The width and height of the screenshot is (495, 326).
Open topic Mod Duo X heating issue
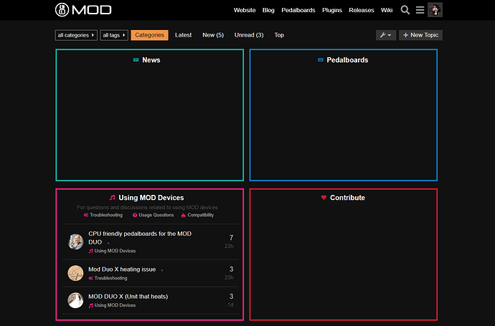coord(122,269)
